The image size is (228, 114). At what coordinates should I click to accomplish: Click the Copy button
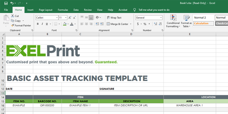pyautogui.click(x=16, y=21)
